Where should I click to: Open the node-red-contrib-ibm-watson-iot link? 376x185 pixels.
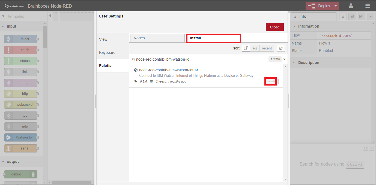tap(197, 70)
